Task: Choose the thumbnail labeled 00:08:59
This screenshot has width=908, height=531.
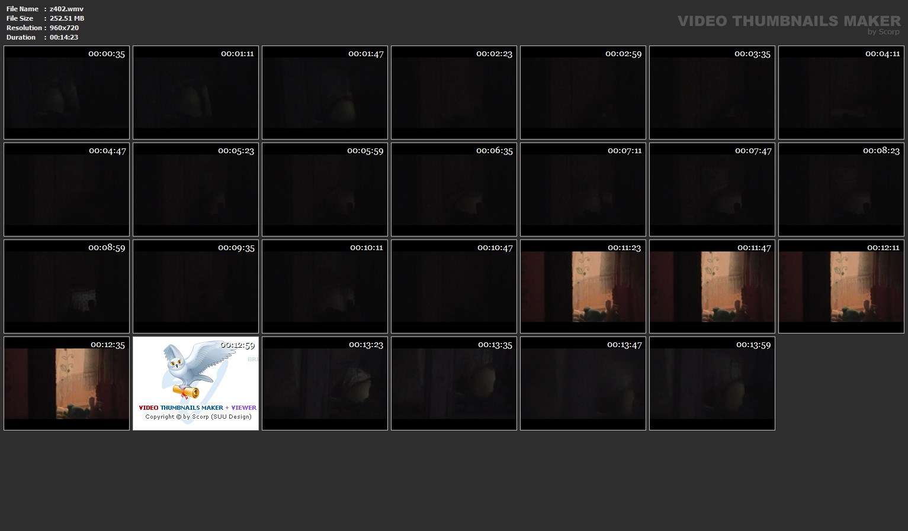Action: point(66,287)
